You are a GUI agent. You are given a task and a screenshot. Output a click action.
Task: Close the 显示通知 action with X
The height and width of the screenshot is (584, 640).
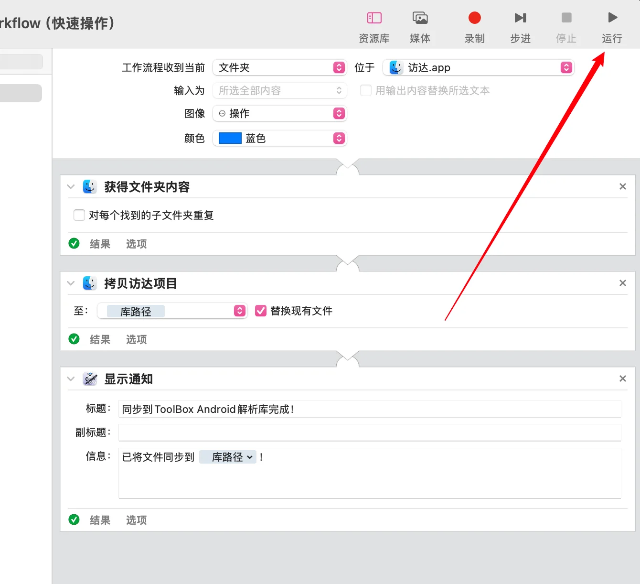(x=622, y=379)
